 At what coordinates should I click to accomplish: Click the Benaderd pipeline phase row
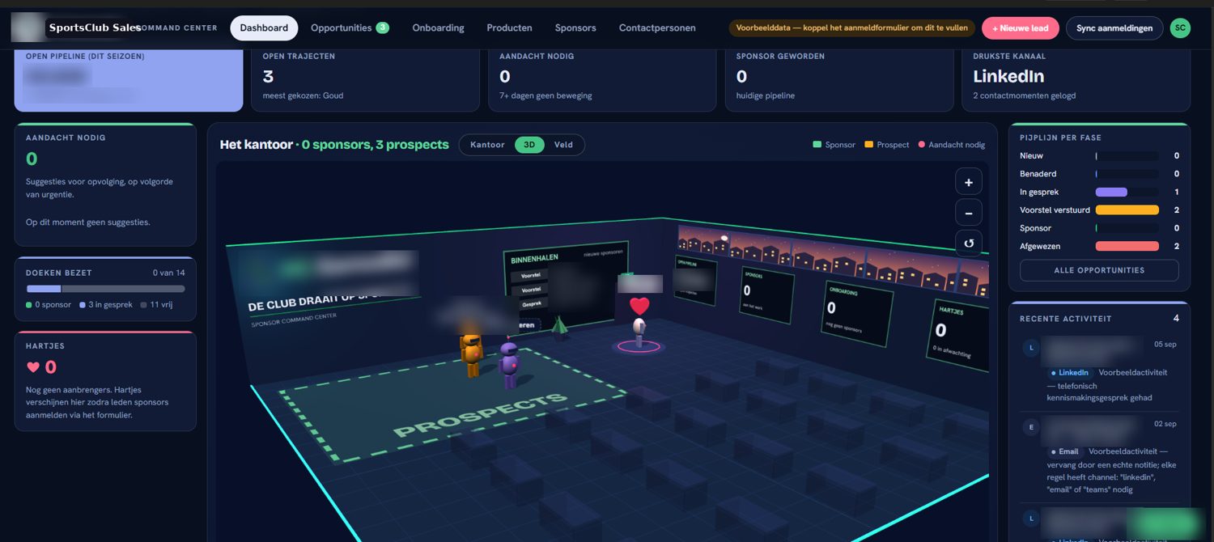(x=1099, y=173)
